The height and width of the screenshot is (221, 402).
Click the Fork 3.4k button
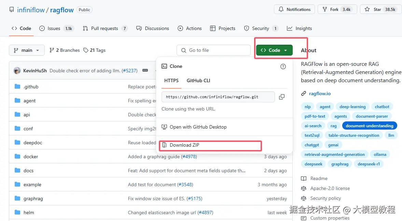pos(337,9)
